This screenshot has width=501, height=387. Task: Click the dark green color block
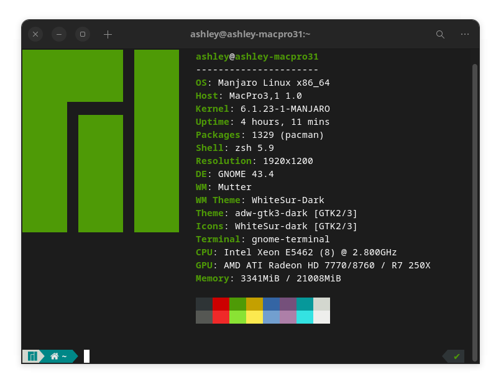point(237,304)
